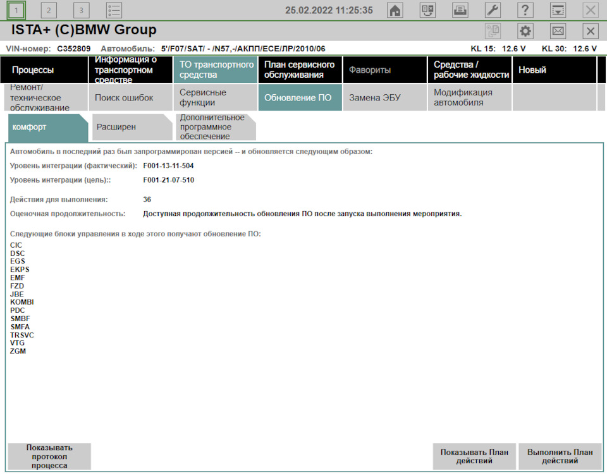Screen dimensions: 607x474
Task: Select ТО транспортного средства tab
Action: pos(215,70)
